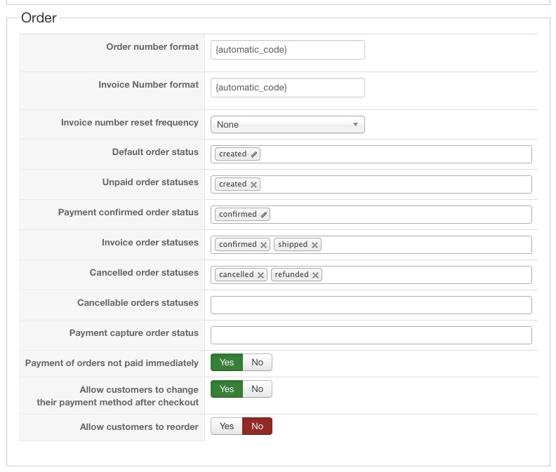
Task: Set Payment of orders not paid immediately to Yes
Action: 227,363
